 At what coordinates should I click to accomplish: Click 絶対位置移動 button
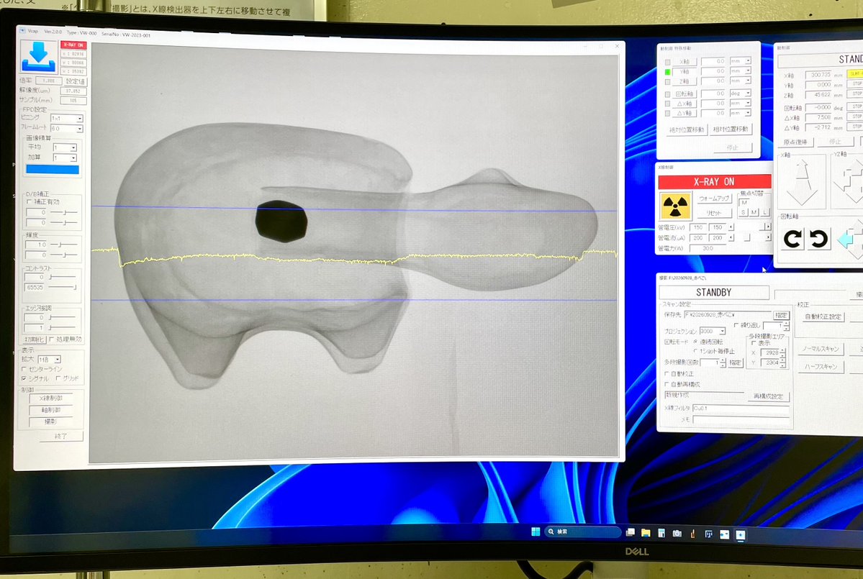click(x=687, y=129)
